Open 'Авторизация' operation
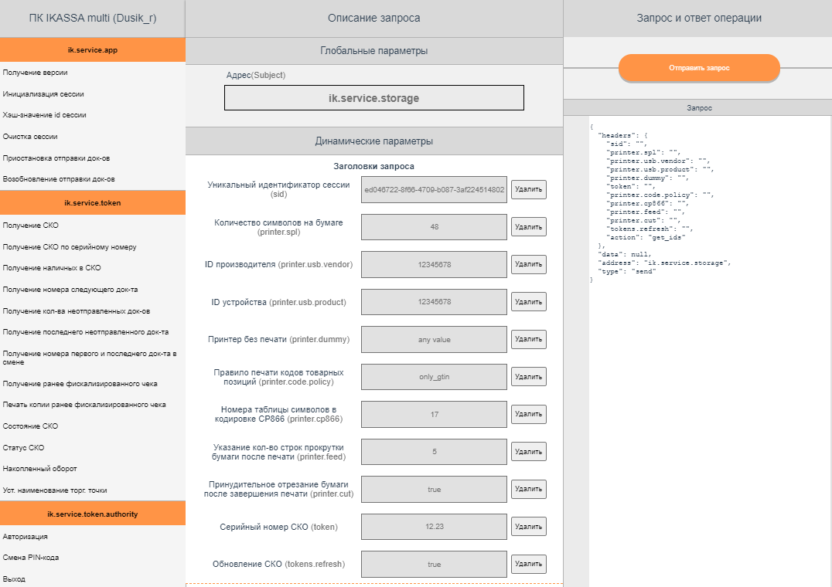Viewport: 832px width, 587px height. pyautogui.click(x=25, y=536)
